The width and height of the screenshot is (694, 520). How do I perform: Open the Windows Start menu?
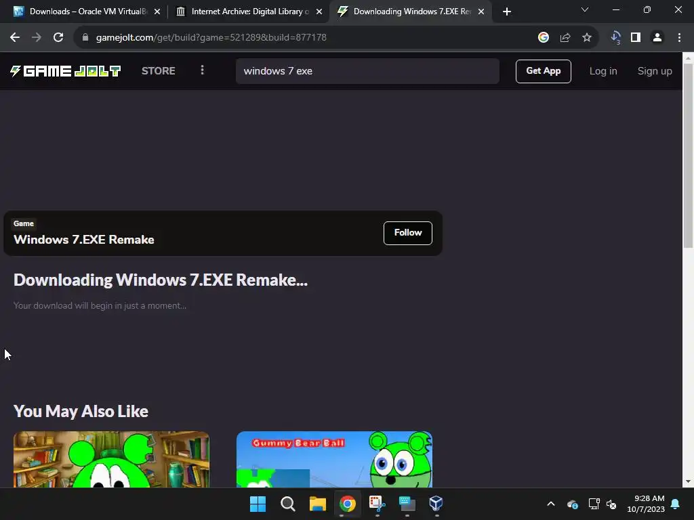pos(258,504)
